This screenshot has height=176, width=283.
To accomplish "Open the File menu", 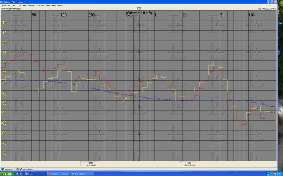I will (8, 5).
